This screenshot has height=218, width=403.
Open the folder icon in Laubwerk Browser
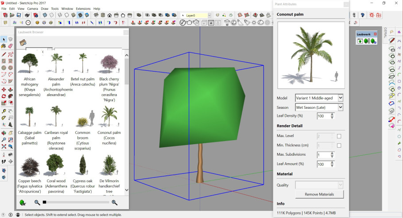pos(23,42)
